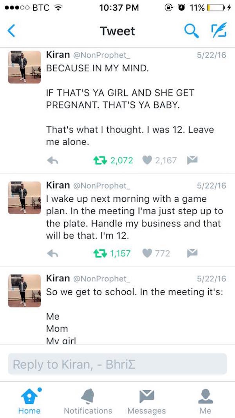Switch to Messages tab
This screenshot has height=418, width=235.
click(146, 401)
